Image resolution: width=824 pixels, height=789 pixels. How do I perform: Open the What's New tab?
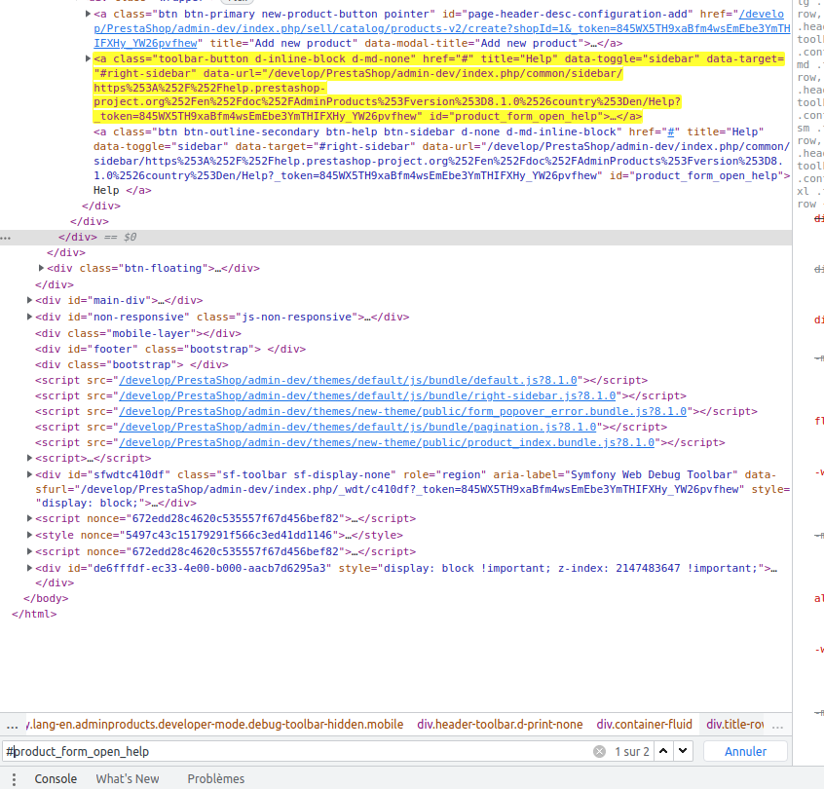128,778
